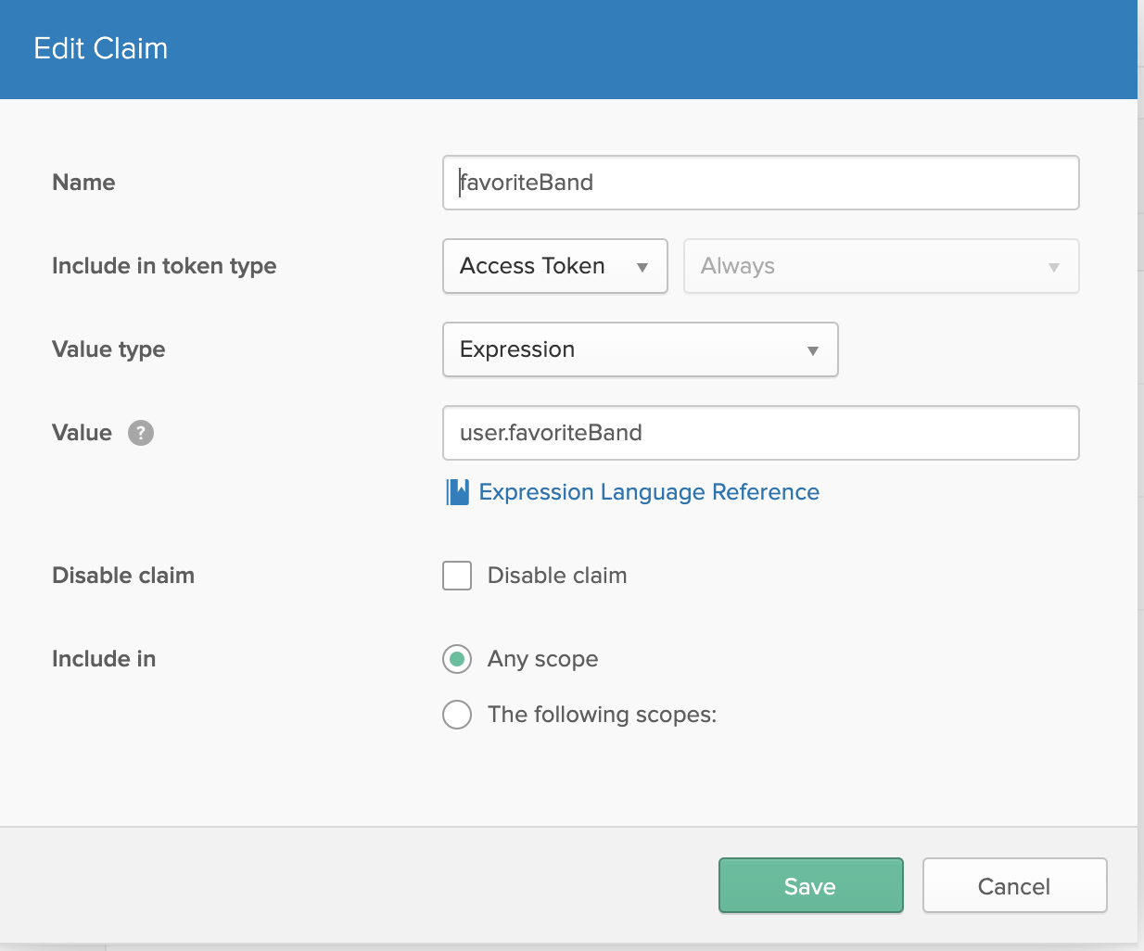Choose The following scopes radio option
Viewport: 1144px width, 951px height.
[457, 715]
